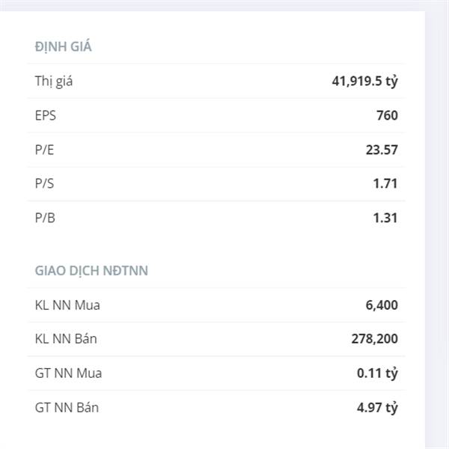Click the ĐỊNH GIÁ section heading

(x=63, y=46)
